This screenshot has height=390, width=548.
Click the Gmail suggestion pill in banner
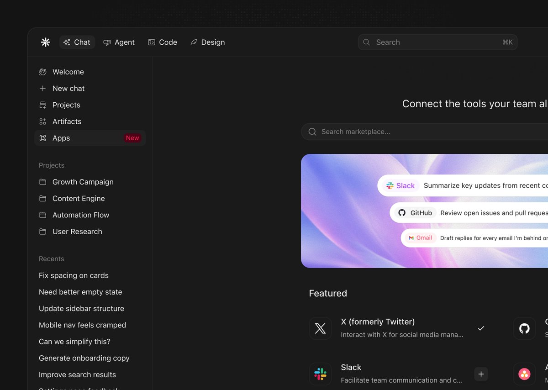(474, 238)
